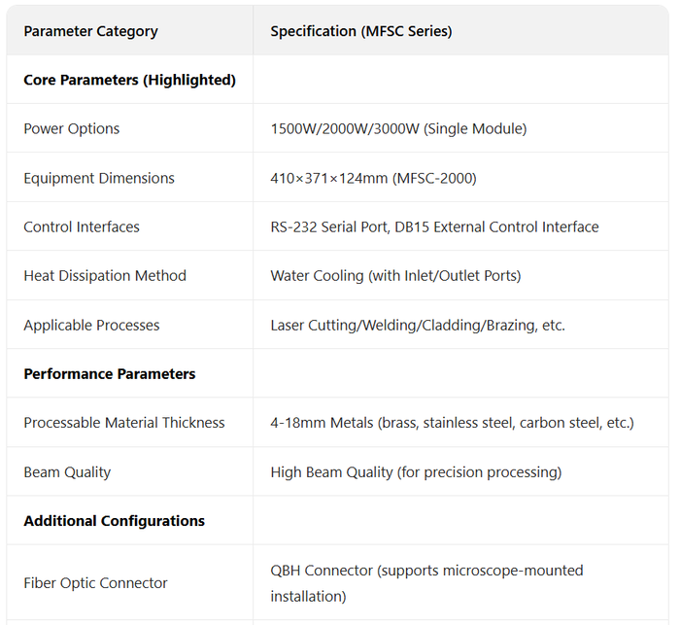This screenshot has width=680, height=625.
Task: Click the 410×371×124mm (MFSC-2000) dimension value
Action: pyautogui.click(x=373, y=178)
